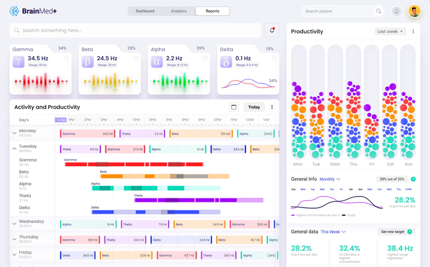Viewport: 430px width, 267px height.
Task: Open Activity and Productivity three-dot menu
Action: (272, 107)
